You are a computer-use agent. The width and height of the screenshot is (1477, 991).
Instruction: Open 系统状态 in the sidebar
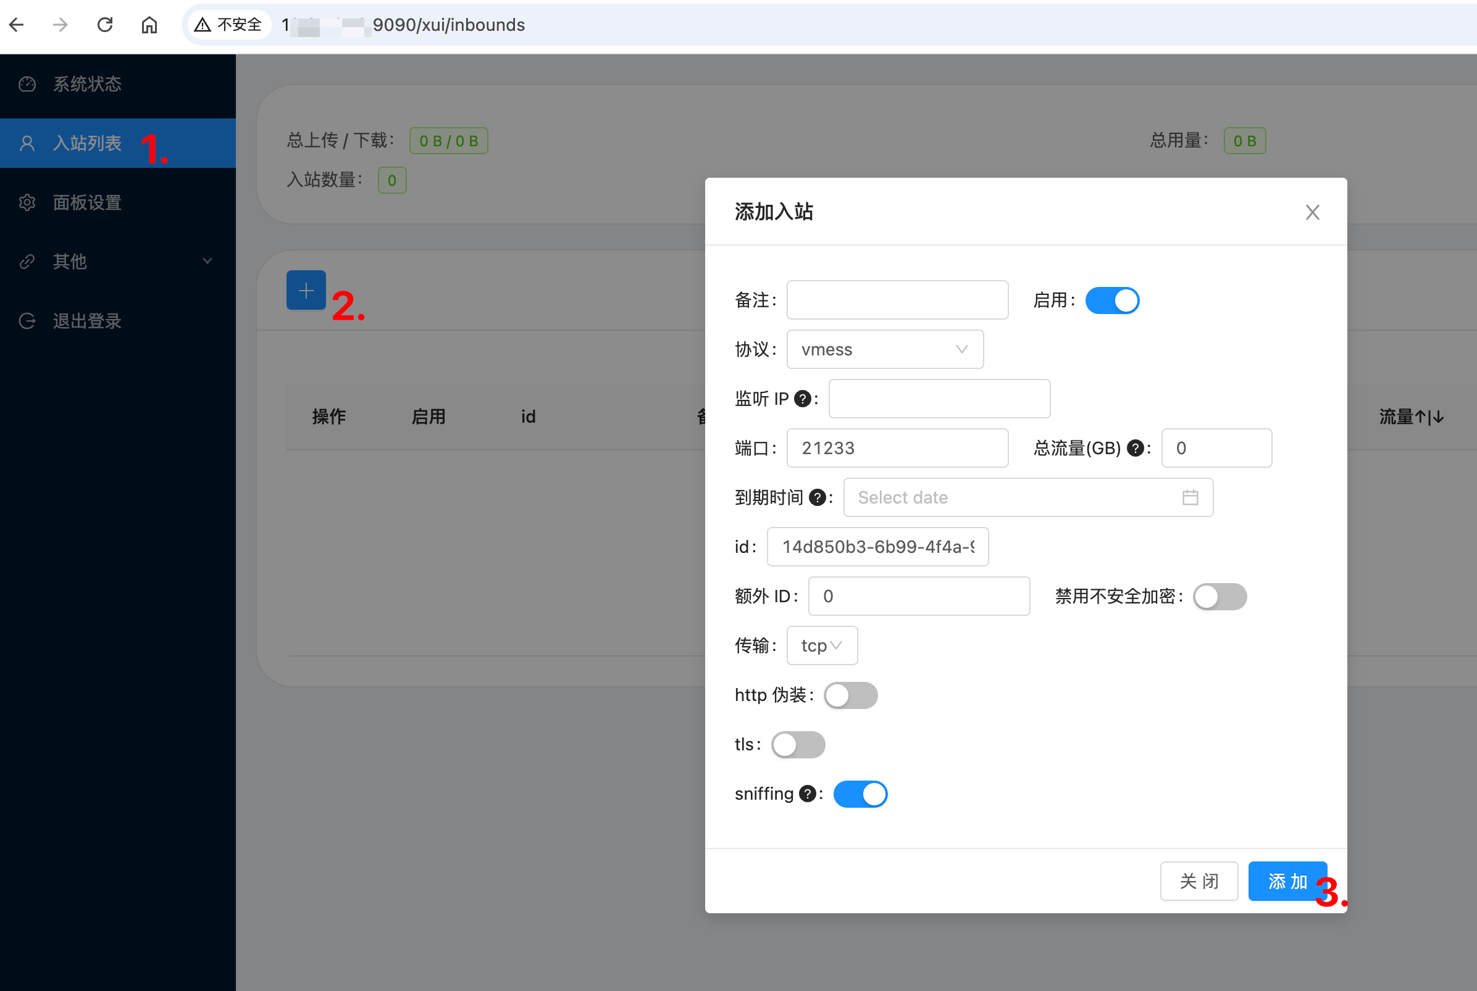87,84
